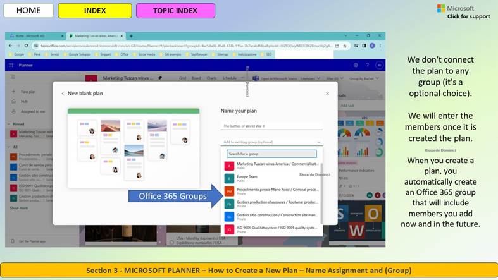Screen dimensions: 498x280
Task: Select the Gestion production chaussures group
Action: (x=271, y=204)
